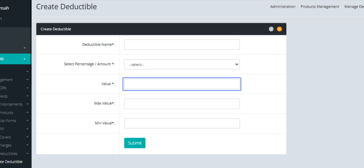Click the Deductible Name input field
Viewport: 364px width, 168px height.
tap(182, 45)
